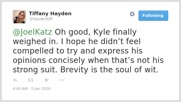Screen dimensions: 181x102
Task: Click the phrase strong suit in the tweet
Action: [x=35, y=70]
